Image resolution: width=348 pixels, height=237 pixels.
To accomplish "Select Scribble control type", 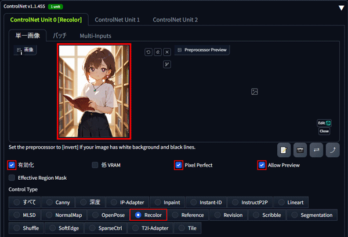I will (x=267, y=215).
